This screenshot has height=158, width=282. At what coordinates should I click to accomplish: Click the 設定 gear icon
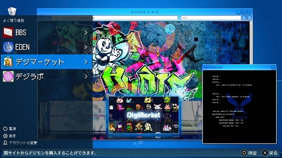click(x=5, y=136)
